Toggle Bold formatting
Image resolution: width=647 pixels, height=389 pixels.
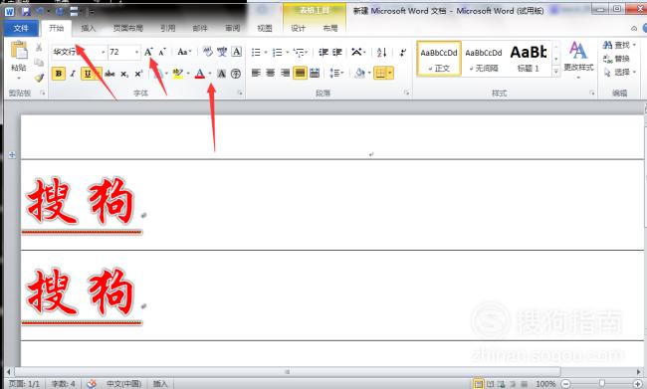[x=59, y=74]
